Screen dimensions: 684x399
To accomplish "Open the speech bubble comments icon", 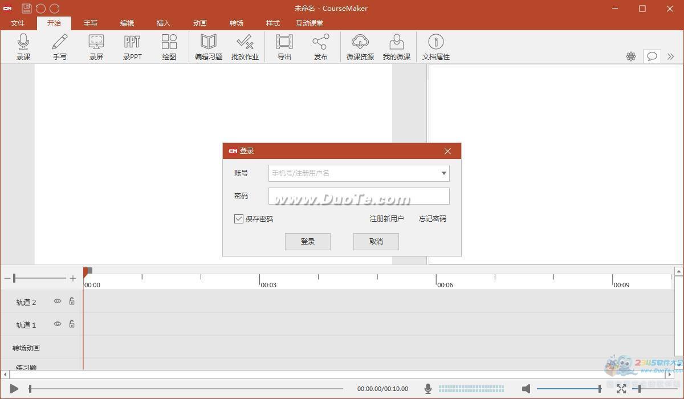I will 652,56.
